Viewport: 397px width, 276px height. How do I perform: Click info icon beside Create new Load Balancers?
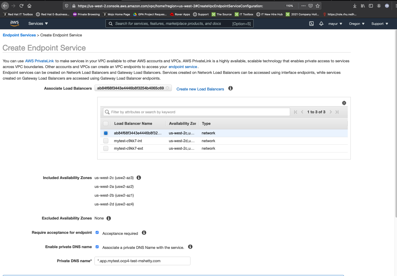[x=230, y=88]
